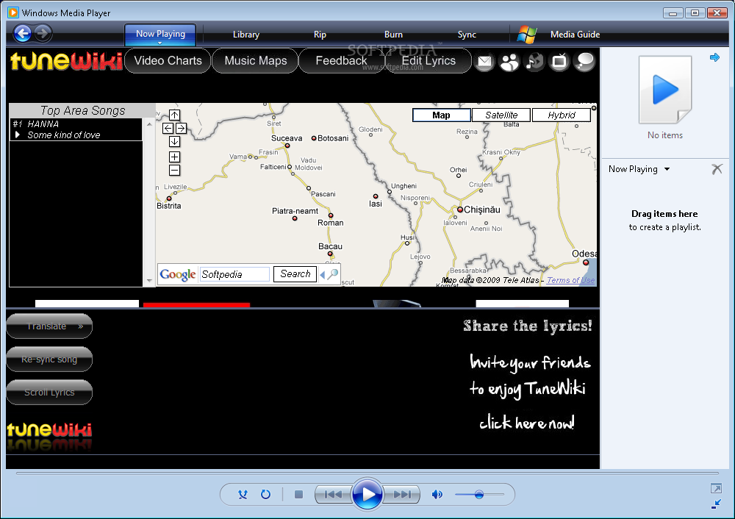
Task: Open the Now Playing playlist dropdown
Action: [x=639, y=169]
